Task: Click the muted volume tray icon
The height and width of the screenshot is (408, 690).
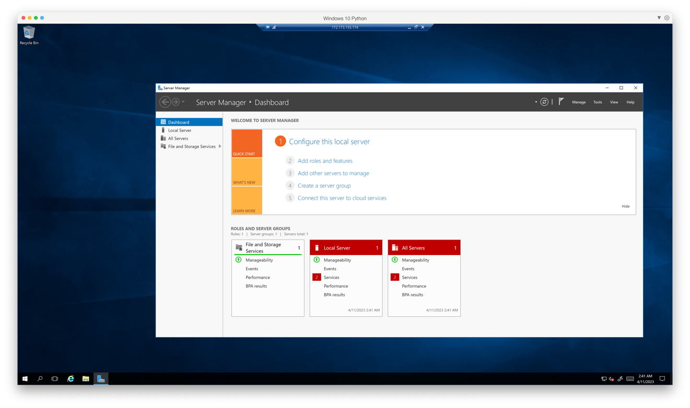Action: 612,379
